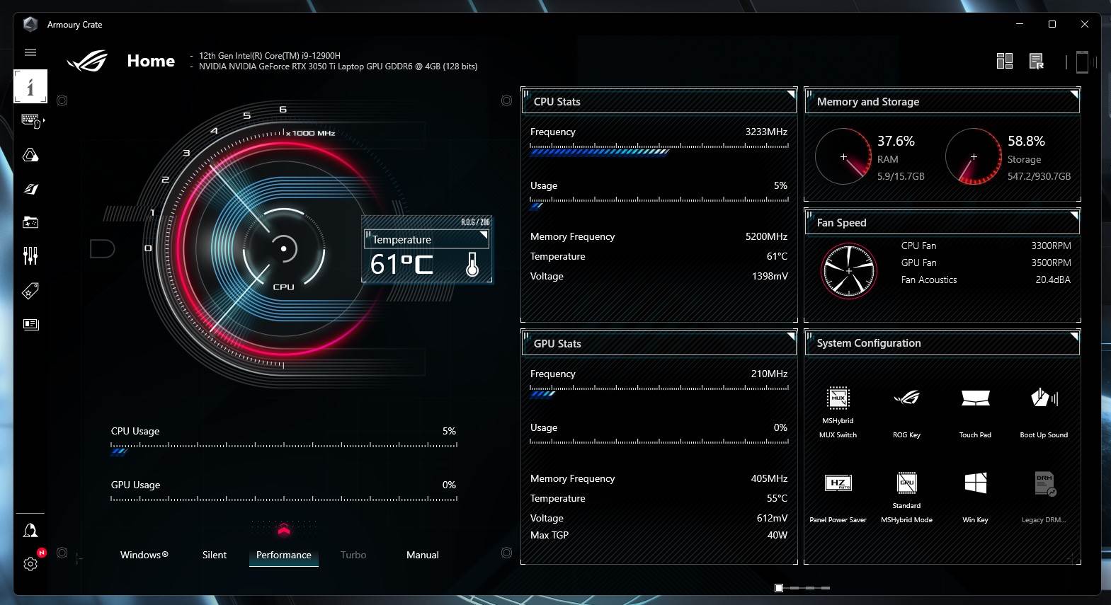Viewport: 1111px width, 605px height.
Task: Switch to the Manual operating mode
Action: pyautogui.click(x=423, y=555)
